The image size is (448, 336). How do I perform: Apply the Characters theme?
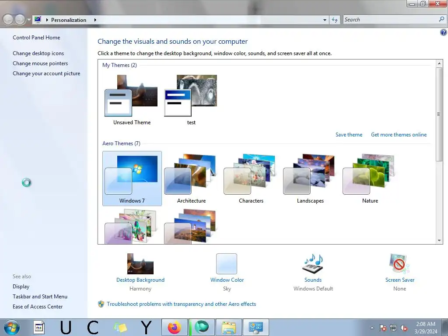pos(251,178)
